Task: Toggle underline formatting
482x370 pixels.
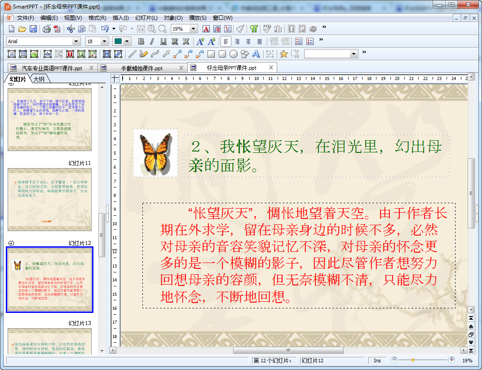Action: [164, 41]
